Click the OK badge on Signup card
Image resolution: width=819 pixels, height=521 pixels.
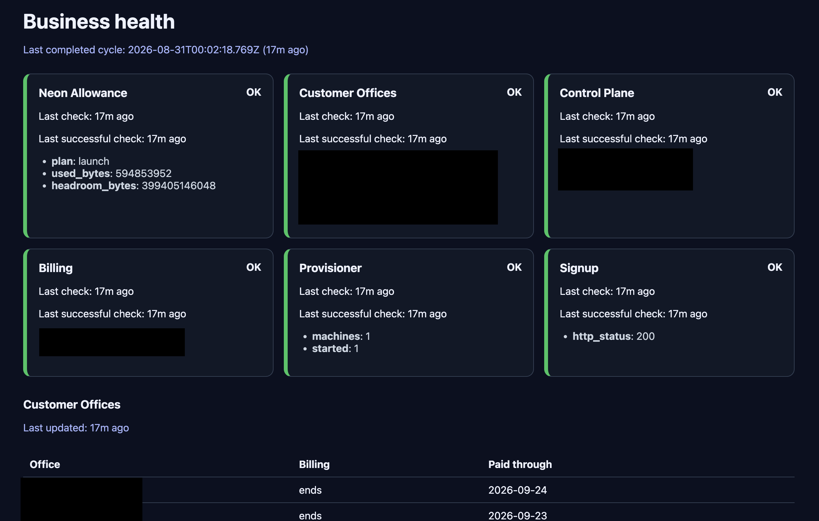pos(775,267)
